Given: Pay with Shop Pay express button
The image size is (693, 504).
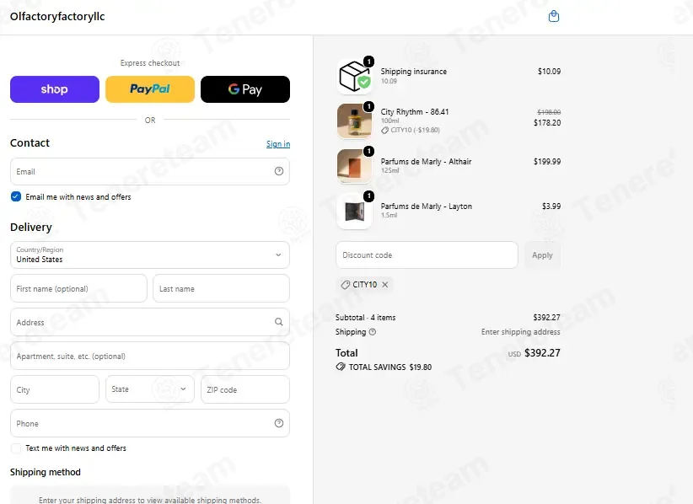Looking at the screenshot, I should [x=55, y=89].
